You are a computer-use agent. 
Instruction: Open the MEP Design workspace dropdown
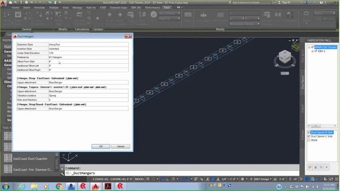tap(263, 179)
